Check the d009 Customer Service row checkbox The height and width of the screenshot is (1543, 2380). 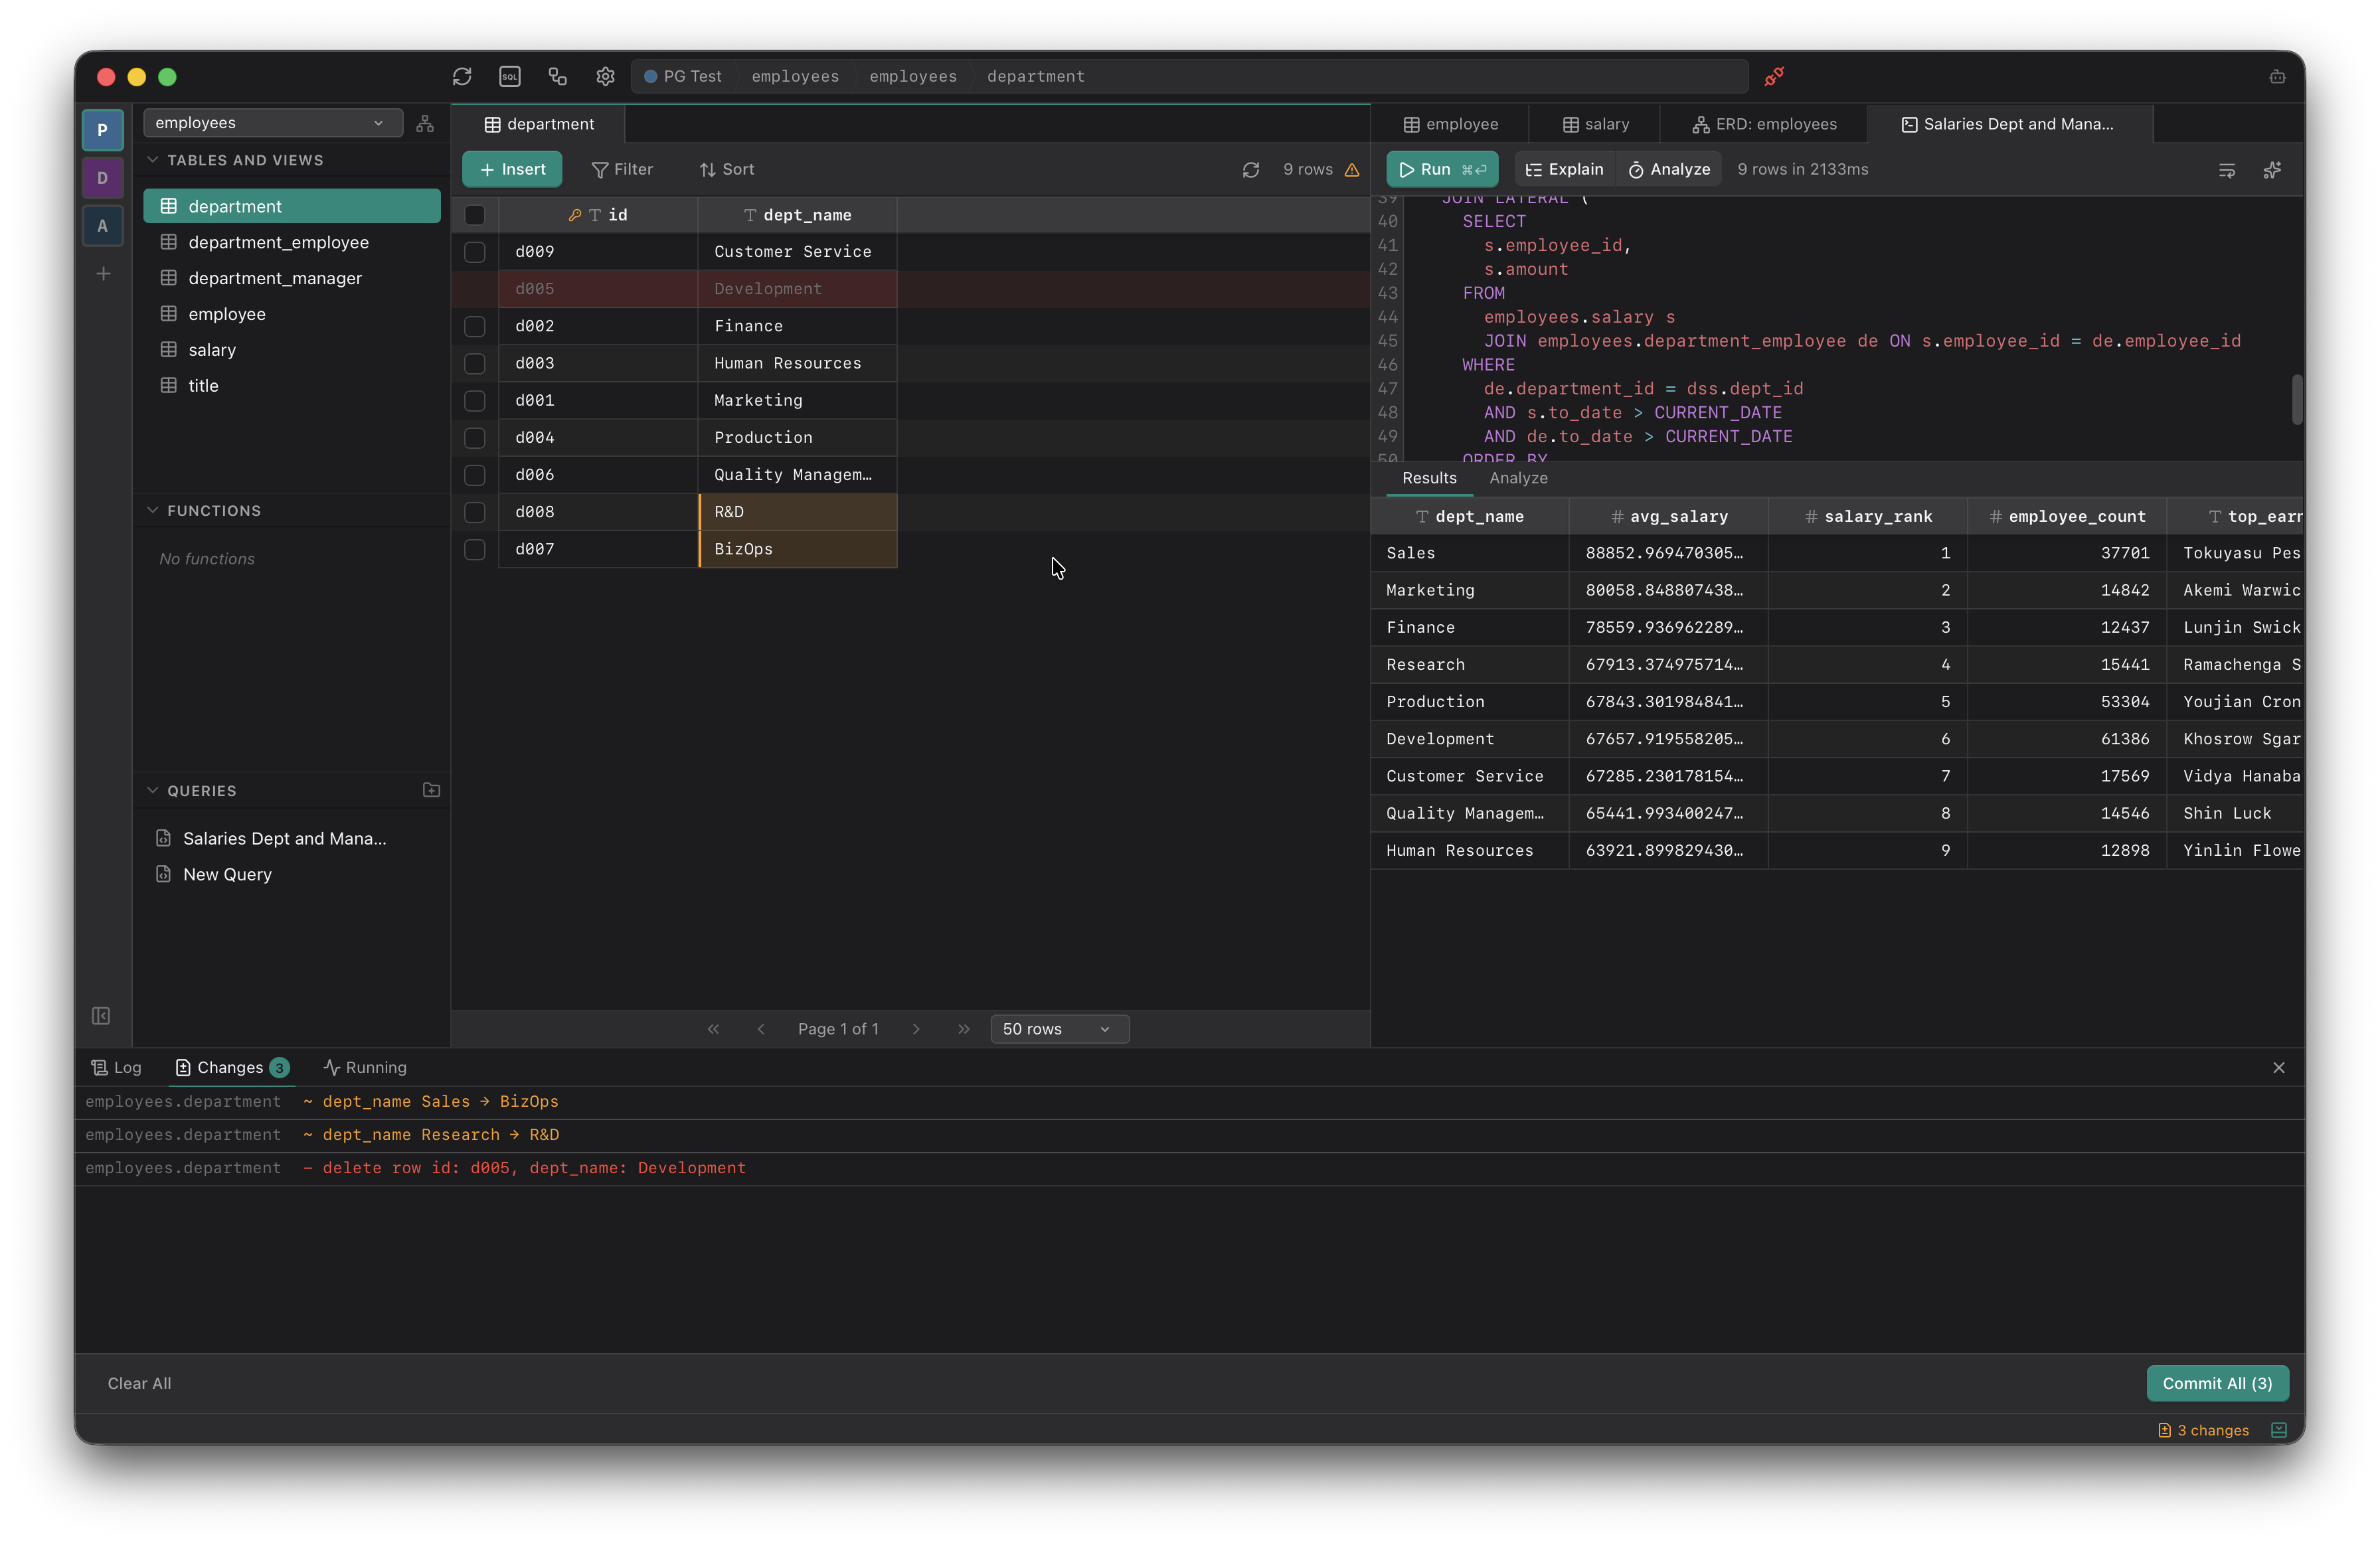tap(475, 252)
